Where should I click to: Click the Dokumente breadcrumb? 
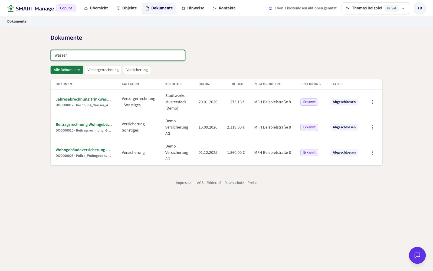pos(17,21)
